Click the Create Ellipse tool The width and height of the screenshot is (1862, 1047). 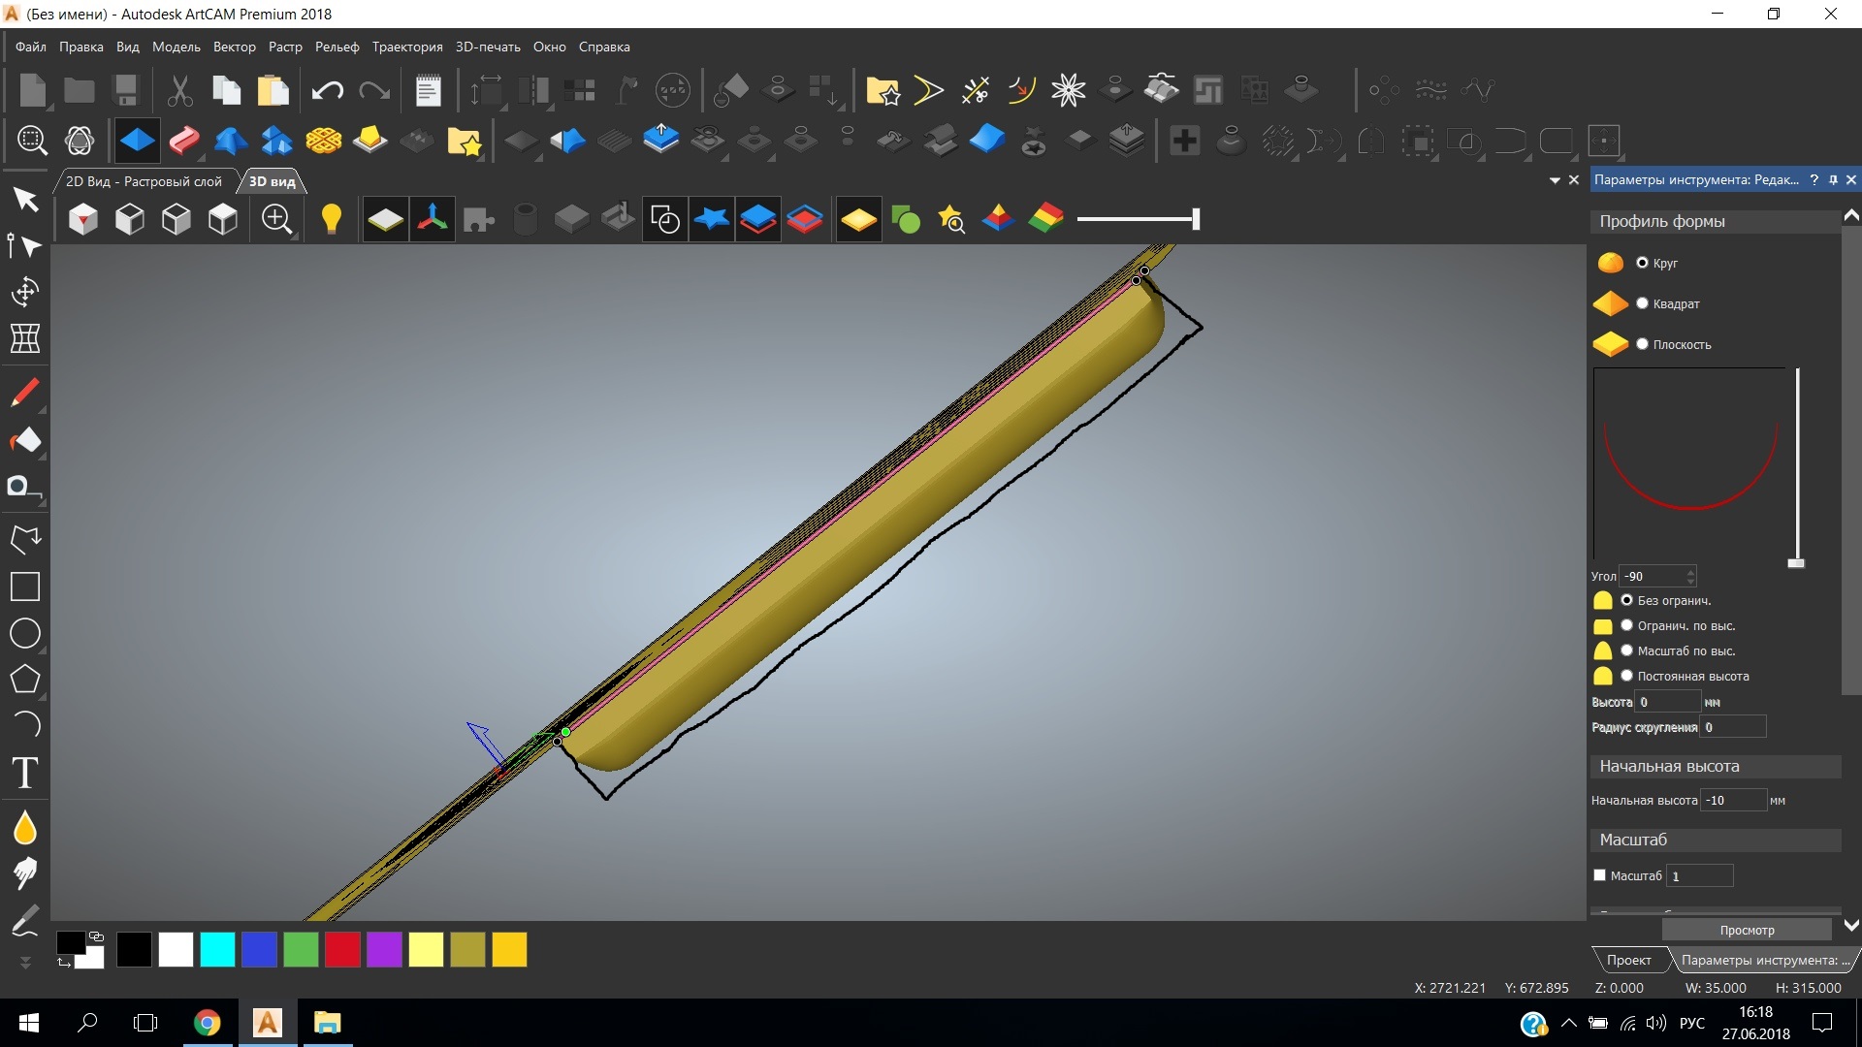(25, 634)
